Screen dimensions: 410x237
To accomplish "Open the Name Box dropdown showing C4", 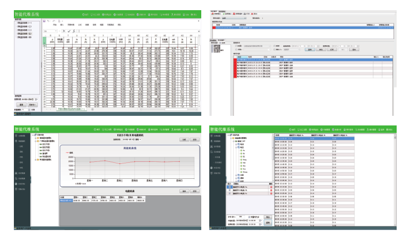I will (x=56, y=31).
